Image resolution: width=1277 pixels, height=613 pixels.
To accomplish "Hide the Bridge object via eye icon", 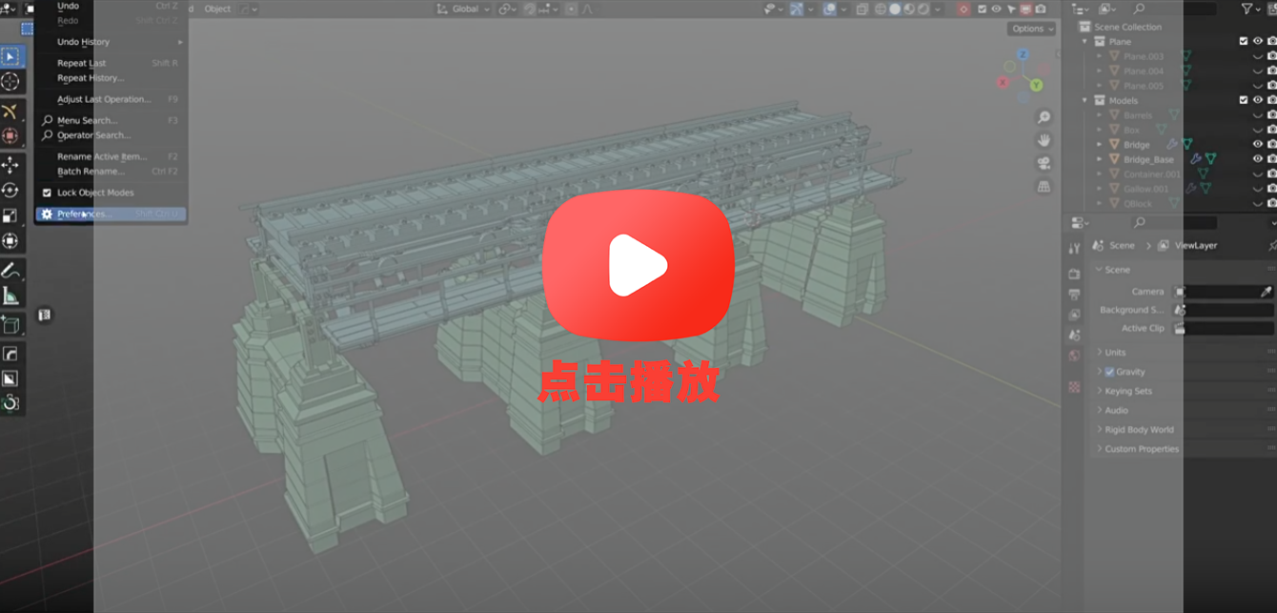I will click(x=1258, y=145).
